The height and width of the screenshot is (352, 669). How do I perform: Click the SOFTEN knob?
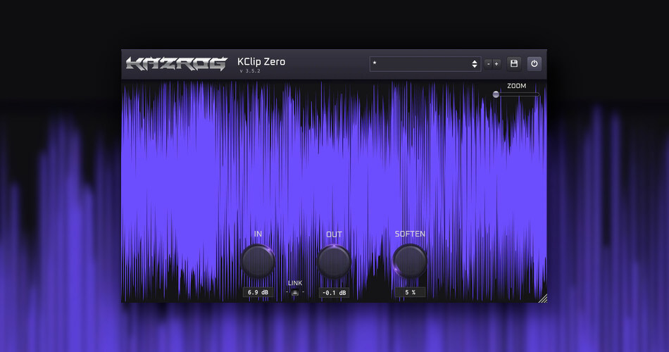pos(410,261)
